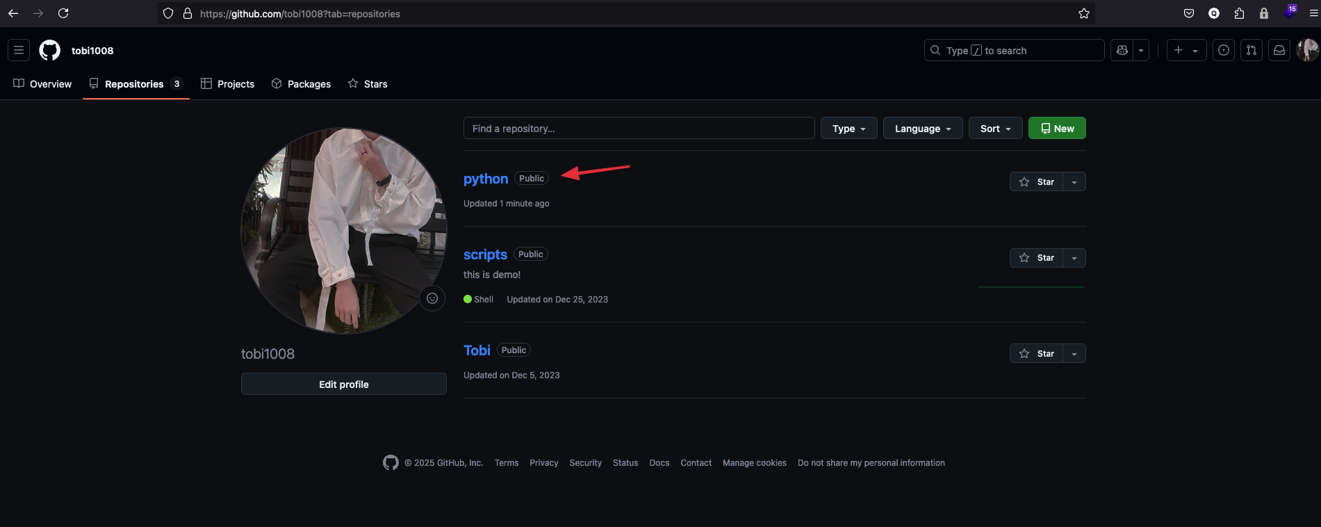
Task: Star the python repository
Action: pos(1036,181)
